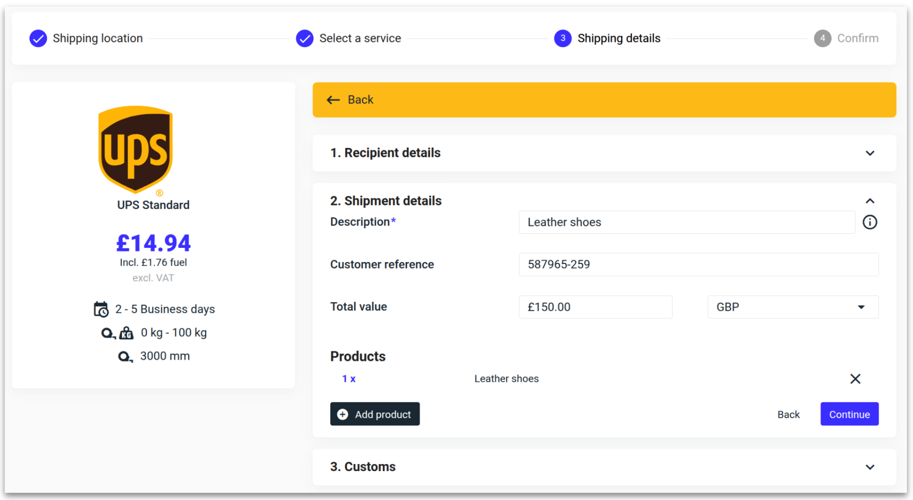Click the business days calendar icon

tap(101, 310)
